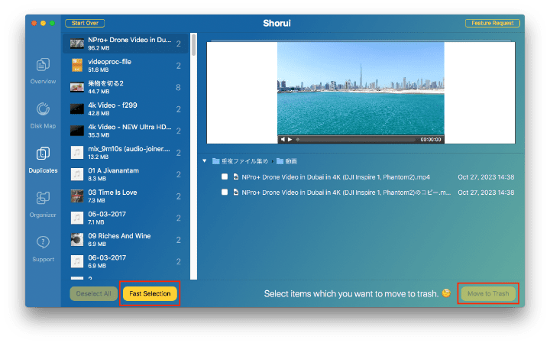Image resolution: width=550 pixels, height=343 pixels.
Task: Check the box for NPro+ のコピー file
Action: pyautogui.click(x=225, y=192)
